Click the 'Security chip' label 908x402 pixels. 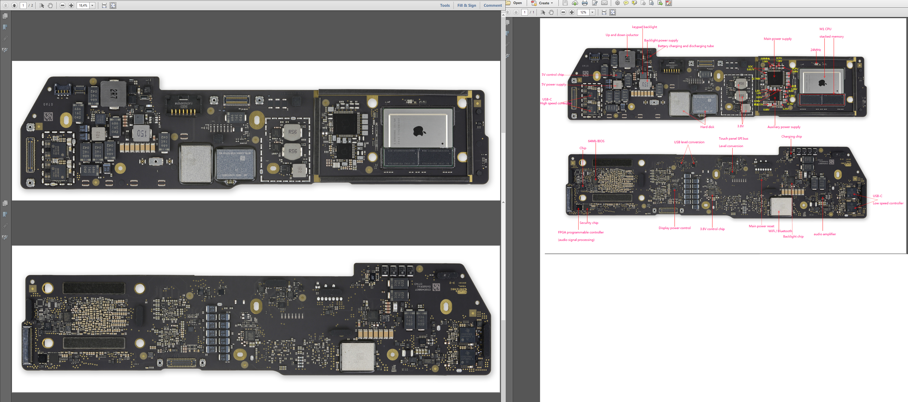point(589,223)
